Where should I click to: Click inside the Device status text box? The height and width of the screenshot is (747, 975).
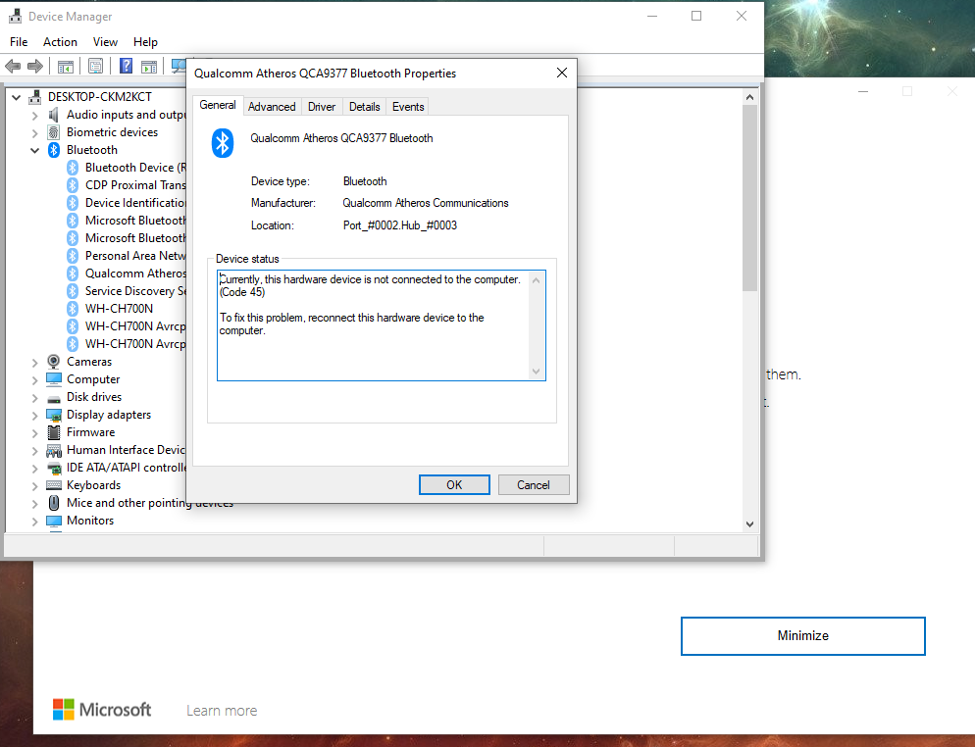382,325
